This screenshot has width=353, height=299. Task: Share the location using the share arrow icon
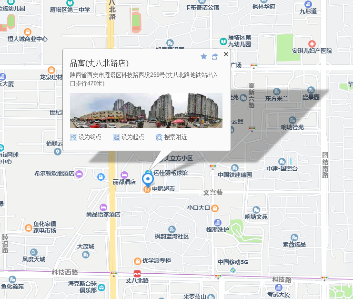[x=215, y=57]
